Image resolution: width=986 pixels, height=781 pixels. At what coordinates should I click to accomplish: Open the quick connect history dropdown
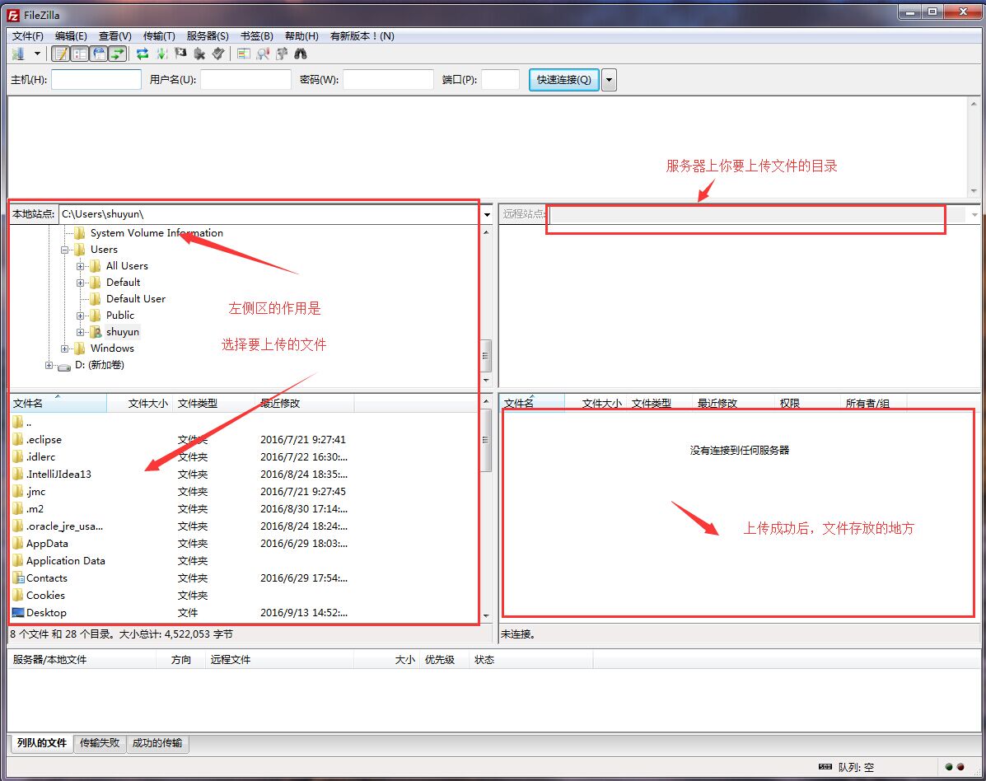pos(609,80)
